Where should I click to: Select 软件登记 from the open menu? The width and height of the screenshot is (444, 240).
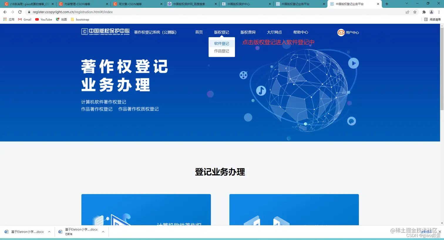pyautogui.click(x=221, y=43)
